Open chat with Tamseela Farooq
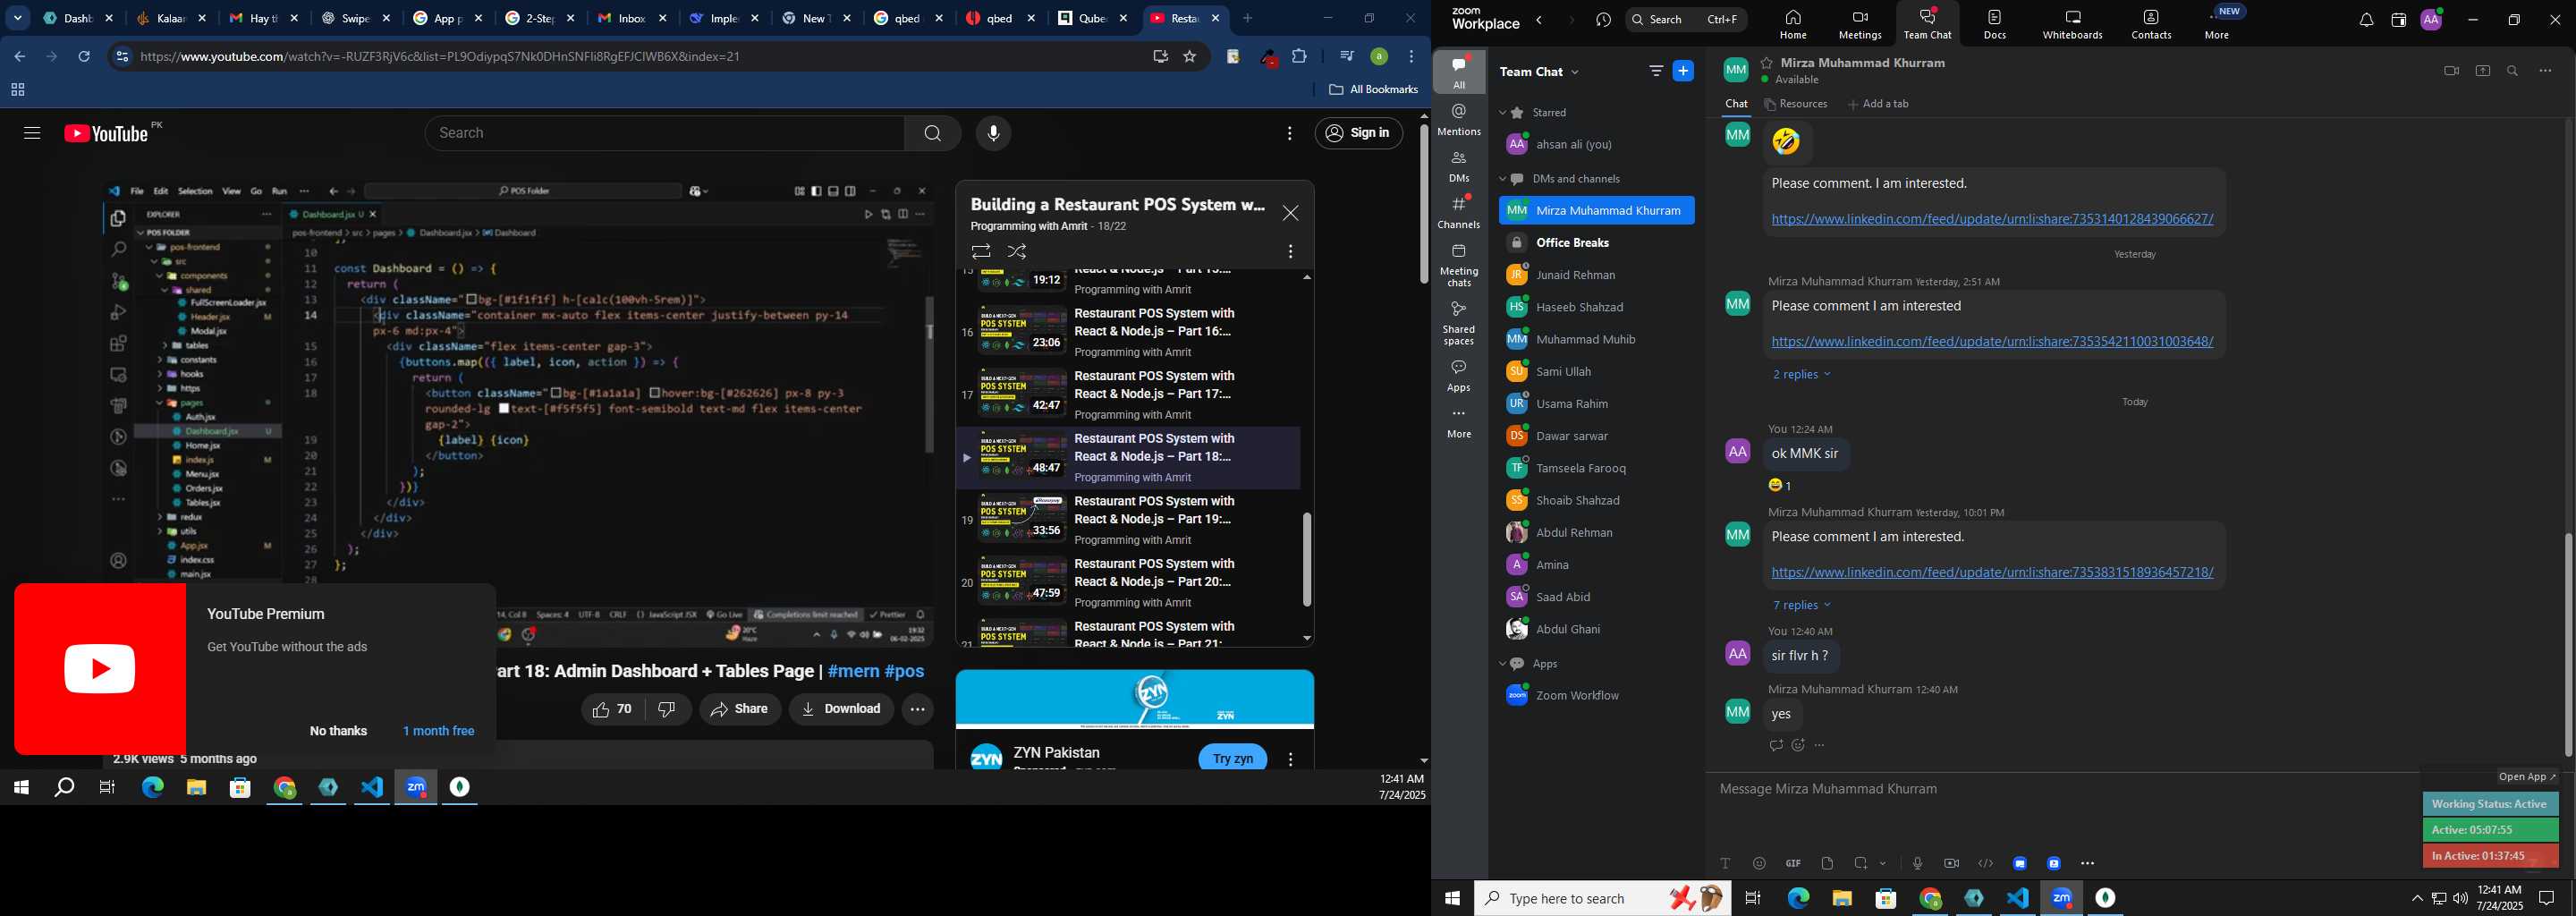The image size is (2576, 916). click(x=1597, y=468)
